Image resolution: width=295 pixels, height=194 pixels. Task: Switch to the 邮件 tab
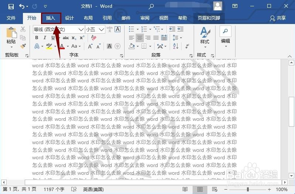click(x=126, y=18)
